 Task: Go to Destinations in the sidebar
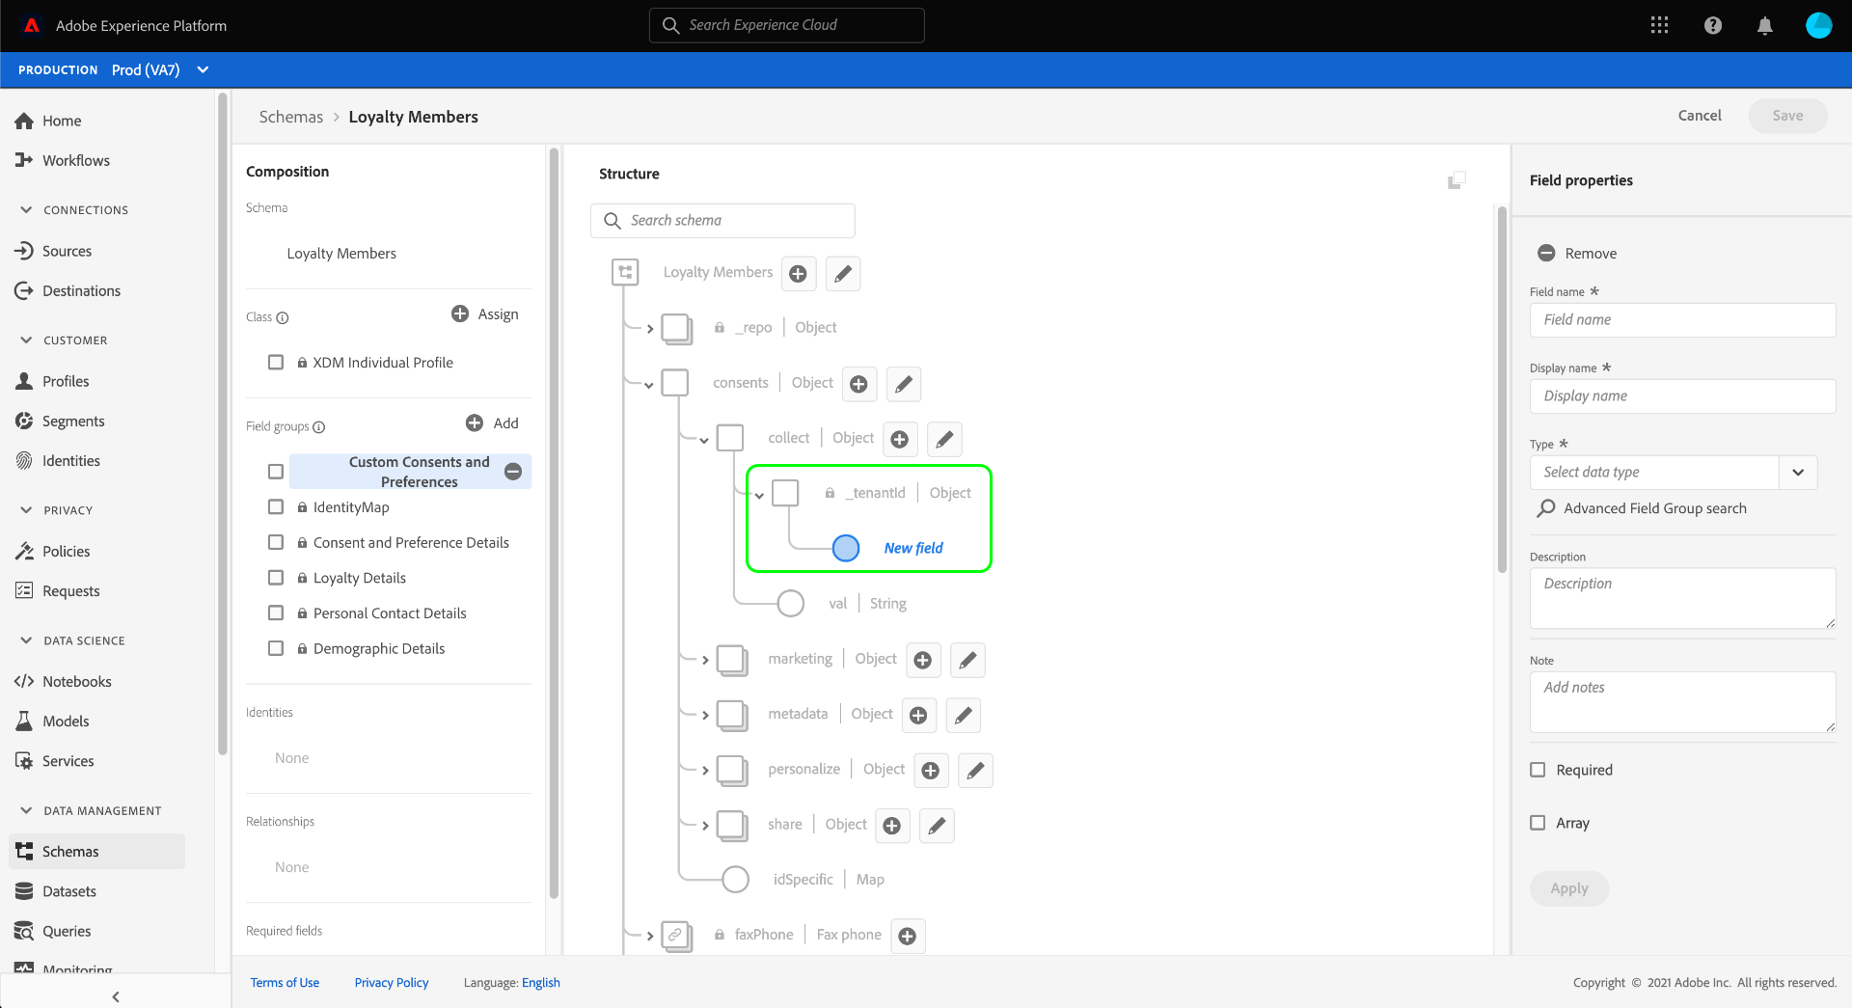click(x=68, y=290)
